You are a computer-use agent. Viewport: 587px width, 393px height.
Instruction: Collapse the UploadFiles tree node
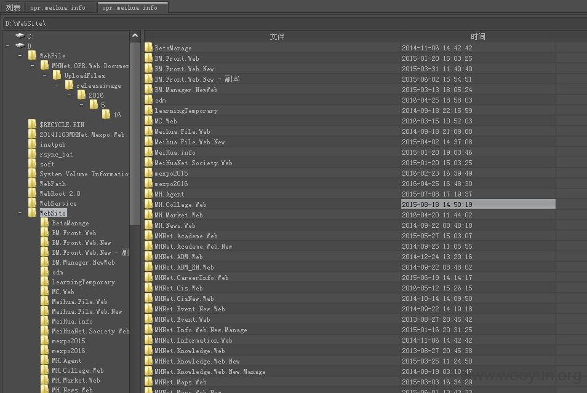pos(45,76)
